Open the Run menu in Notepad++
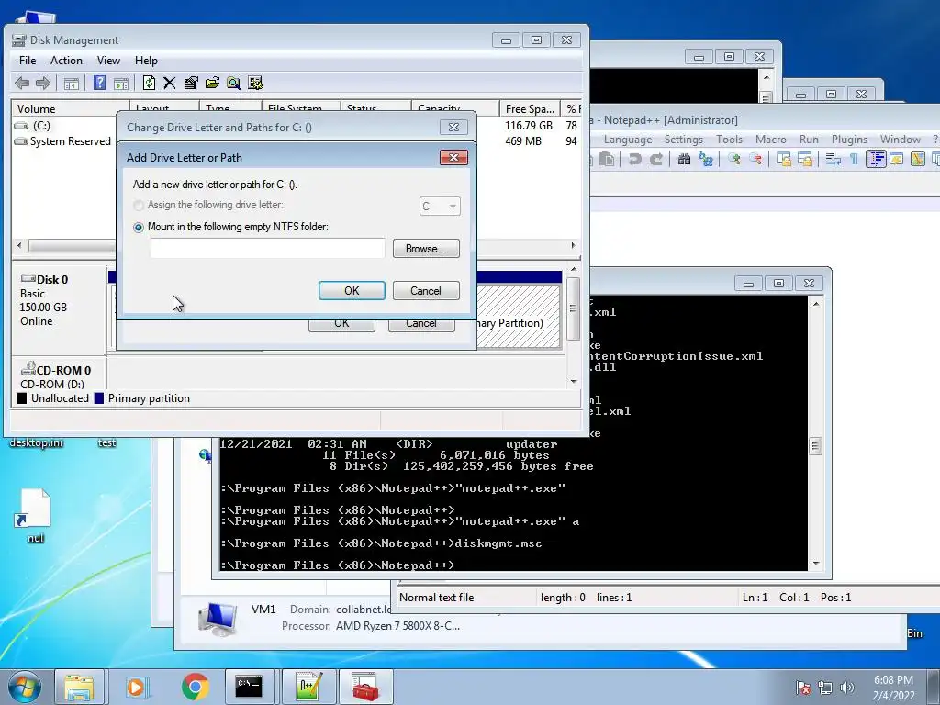The height and width of the screenshot is (705, 940). (x=809, y=140)
